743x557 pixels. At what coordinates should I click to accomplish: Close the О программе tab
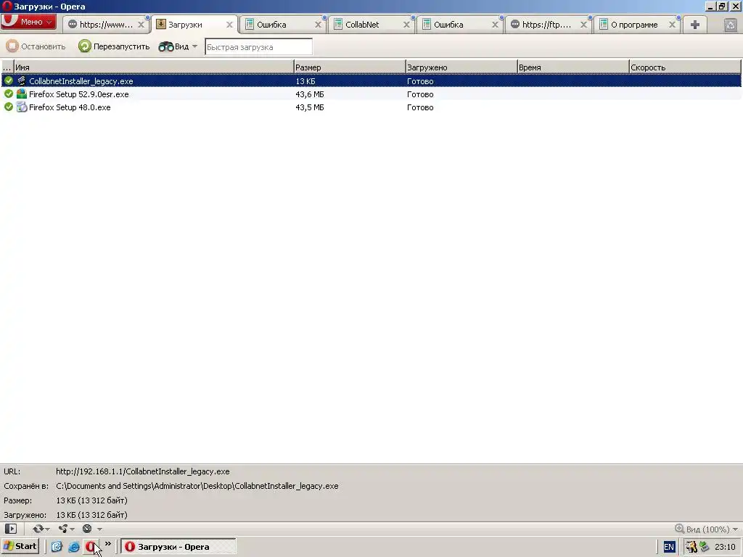pos(672,25)
